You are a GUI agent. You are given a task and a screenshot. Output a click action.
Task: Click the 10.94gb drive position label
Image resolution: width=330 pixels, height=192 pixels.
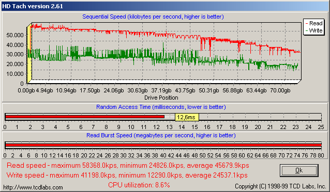tap(66, 90)
